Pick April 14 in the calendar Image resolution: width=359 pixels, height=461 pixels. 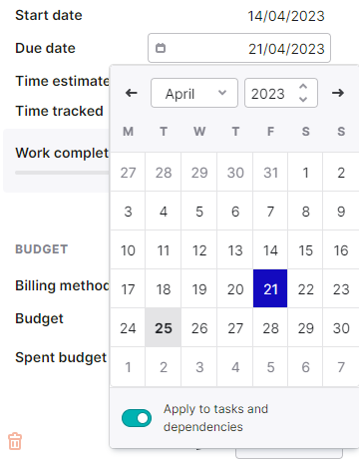pos(270,249)
